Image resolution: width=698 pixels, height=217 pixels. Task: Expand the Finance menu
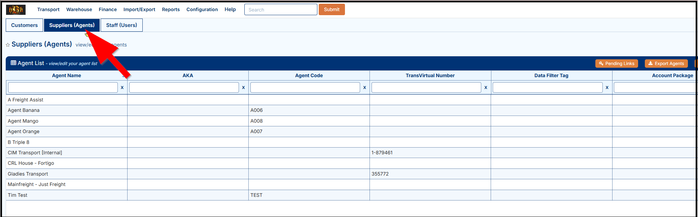click(x=108, y=9)
